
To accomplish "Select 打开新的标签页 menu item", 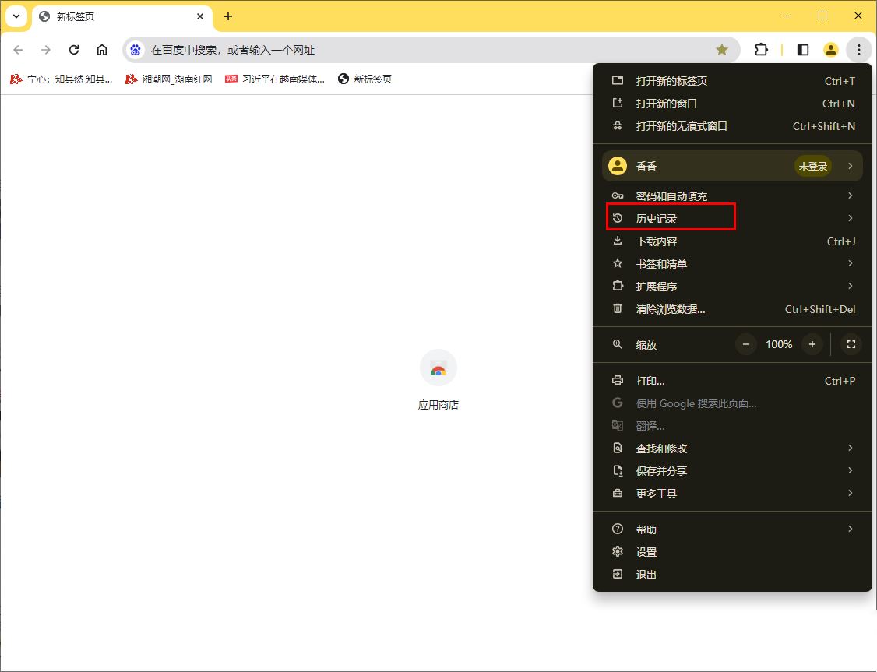I will [732, 81].
